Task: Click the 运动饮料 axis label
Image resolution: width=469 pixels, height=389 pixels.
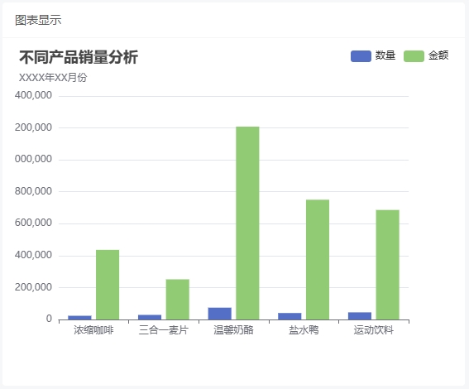Action: point(374,330)
